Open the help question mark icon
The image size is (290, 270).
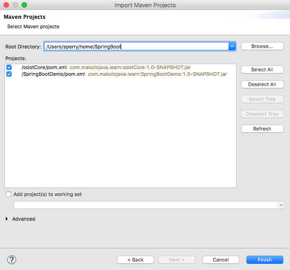[x=12, y=260]
